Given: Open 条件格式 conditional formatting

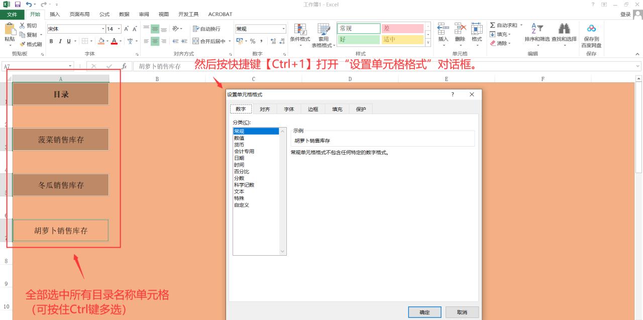Looking at the screenshot, I should (x=300, y=35).
